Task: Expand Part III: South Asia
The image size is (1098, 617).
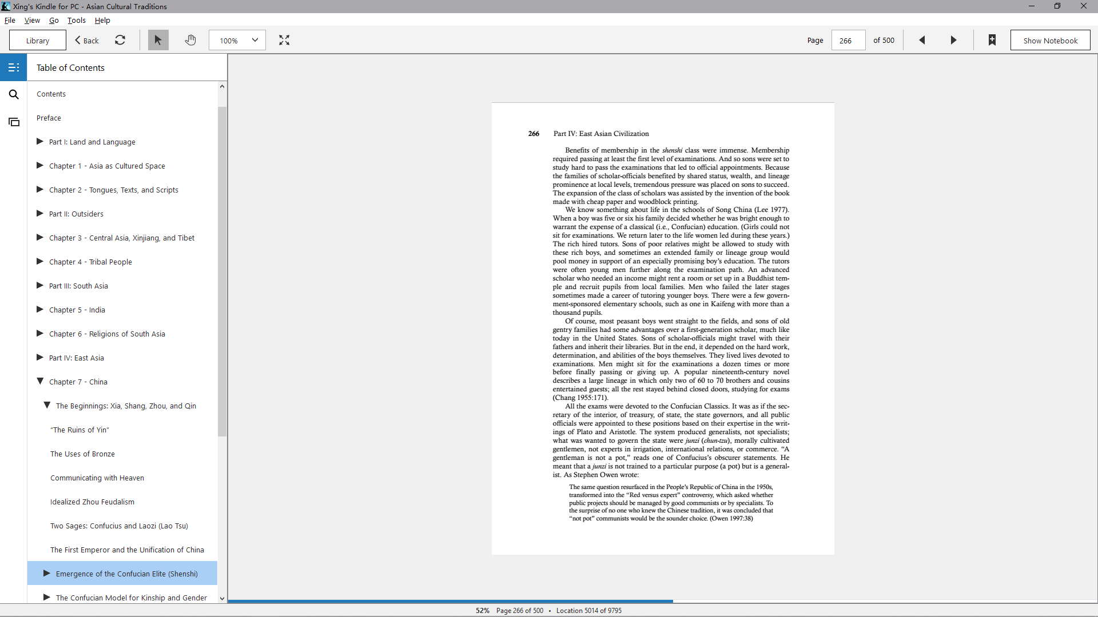Action: pos(40,286)
